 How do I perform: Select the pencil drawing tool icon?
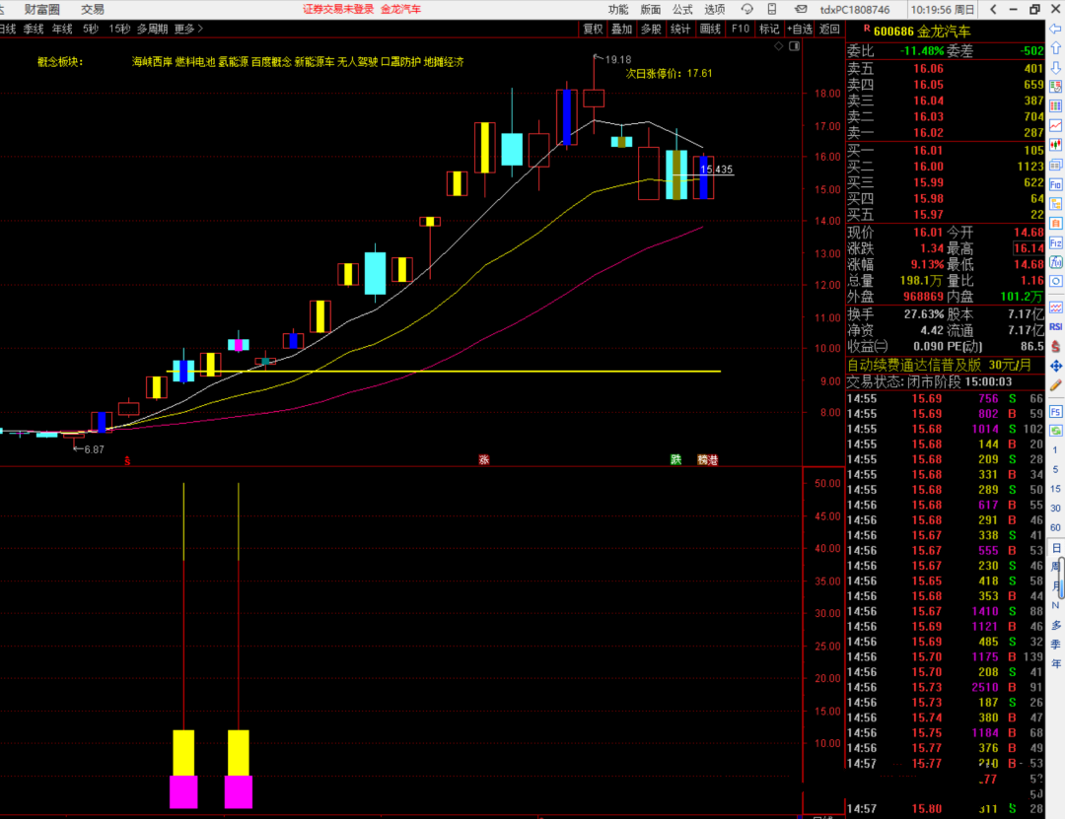pos(1055,384)
